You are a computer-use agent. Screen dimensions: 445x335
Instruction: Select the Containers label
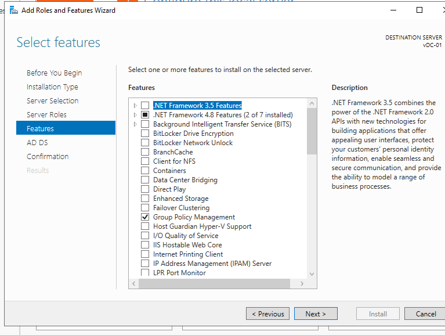169,171
